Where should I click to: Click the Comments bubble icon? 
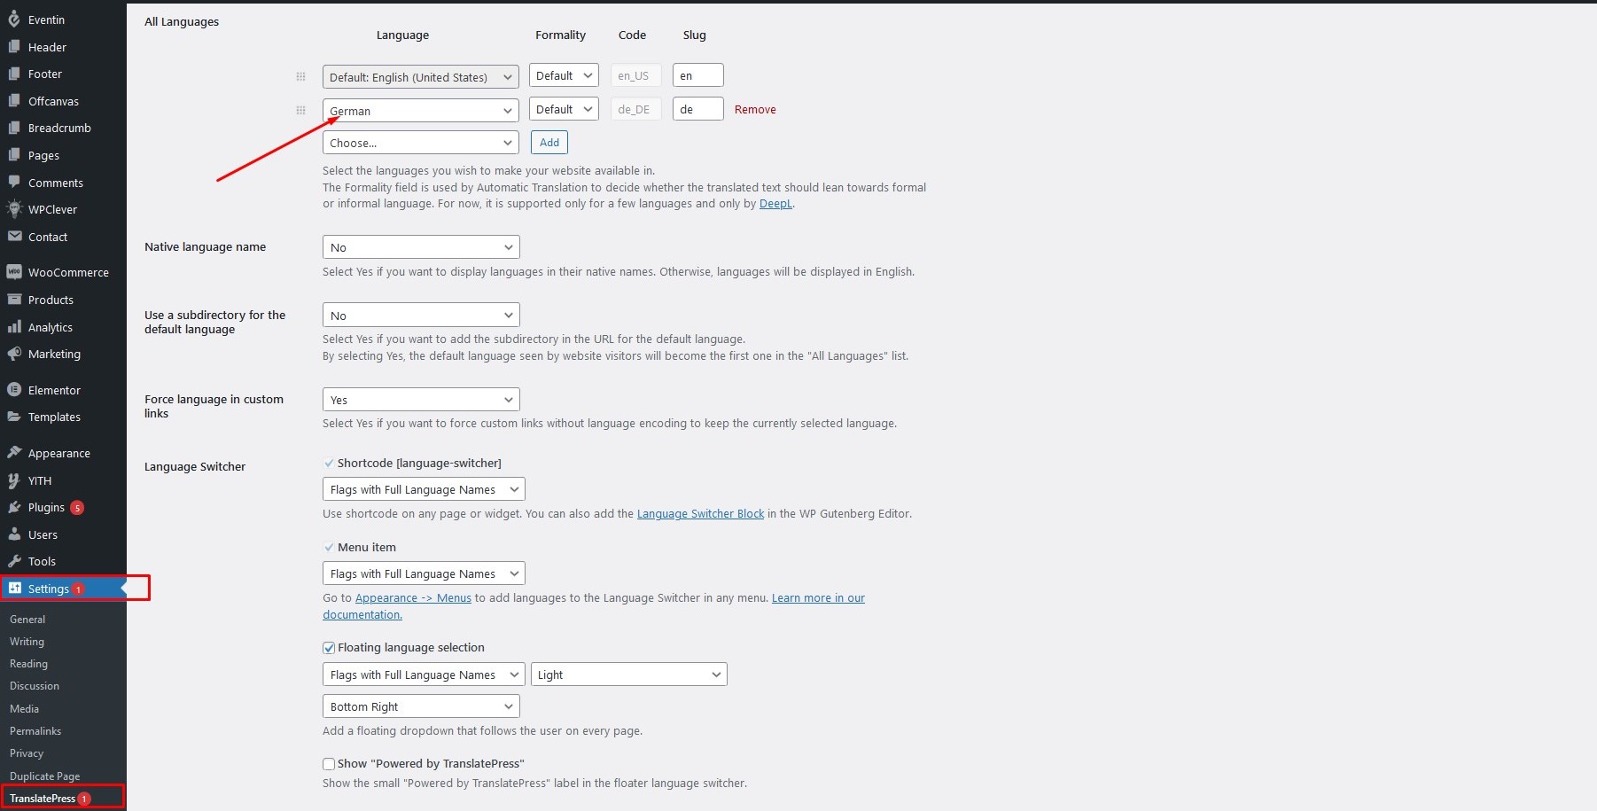[13, 183]
